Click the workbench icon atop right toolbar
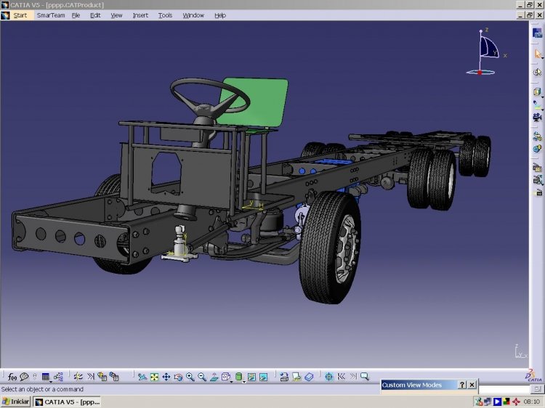 pos(537,33)
